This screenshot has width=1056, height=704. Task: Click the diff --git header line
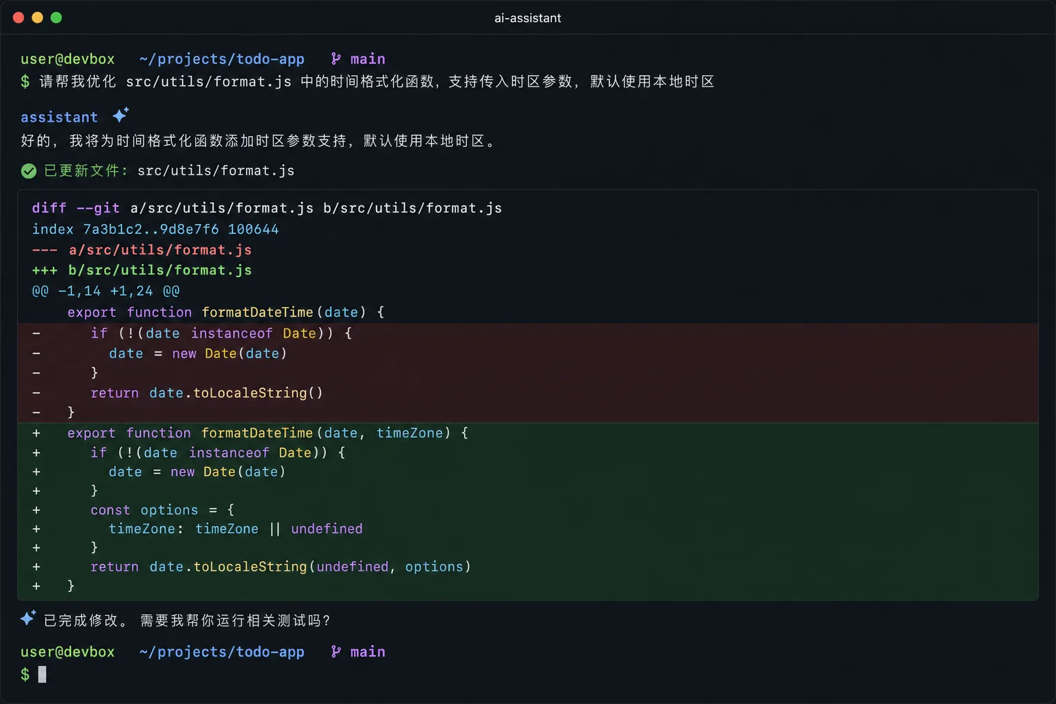267,208
